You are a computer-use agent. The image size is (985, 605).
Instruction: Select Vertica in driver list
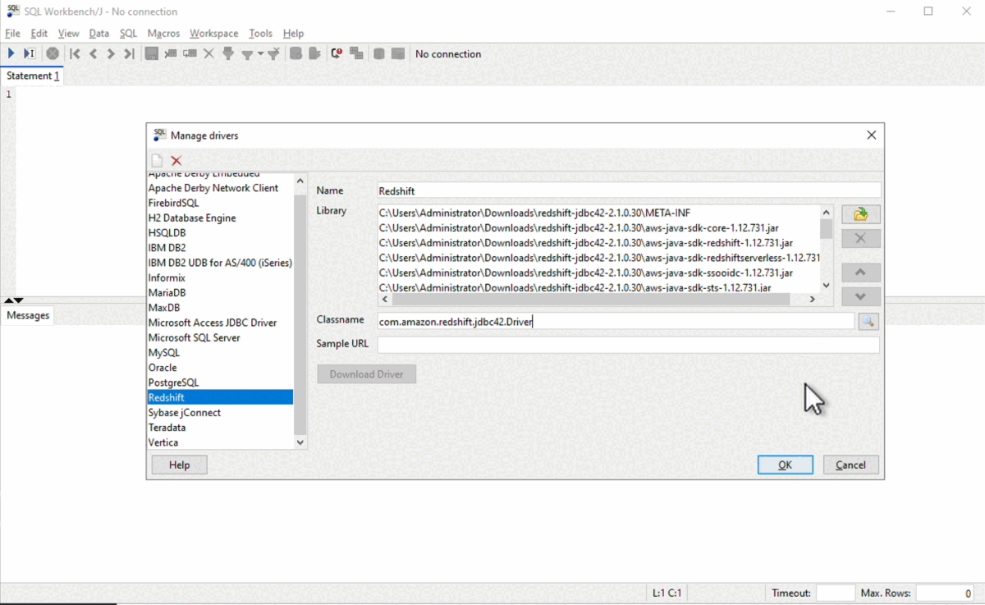click(x=220, y=442)
